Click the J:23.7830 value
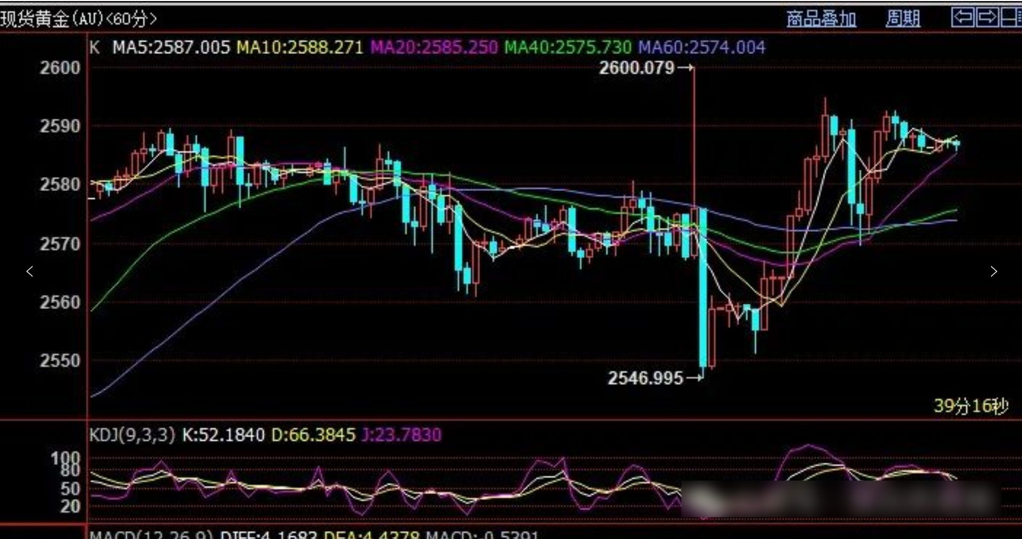The width and height of the screenshot is (1022, 539). tap(402, 435)
